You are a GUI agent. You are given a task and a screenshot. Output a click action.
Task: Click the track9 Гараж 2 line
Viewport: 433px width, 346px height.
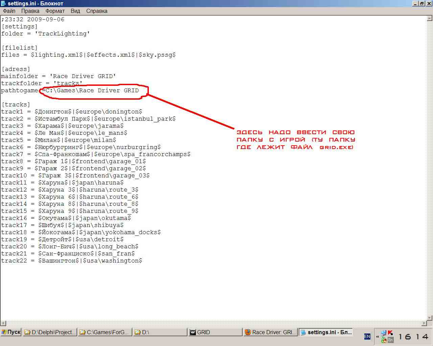73,168
